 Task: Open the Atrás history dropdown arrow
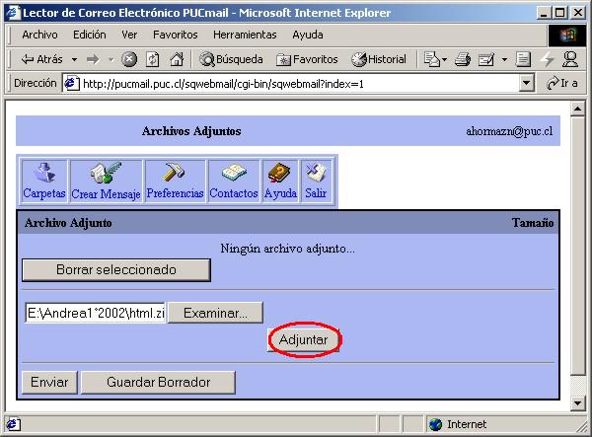pyautogui.click(x=74, y=59)
